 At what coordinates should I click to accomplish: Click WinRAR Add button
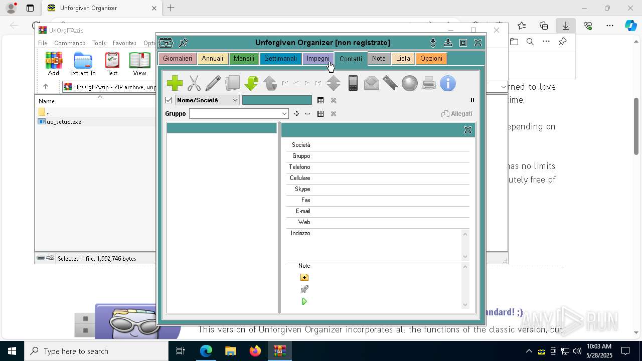pos(54,64)
